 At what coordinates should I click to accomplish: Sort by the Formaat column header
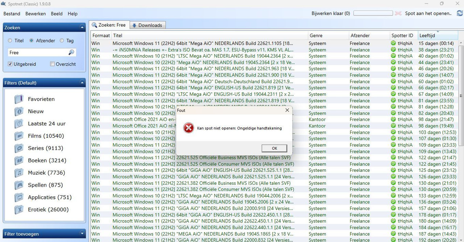coord(101,36)
